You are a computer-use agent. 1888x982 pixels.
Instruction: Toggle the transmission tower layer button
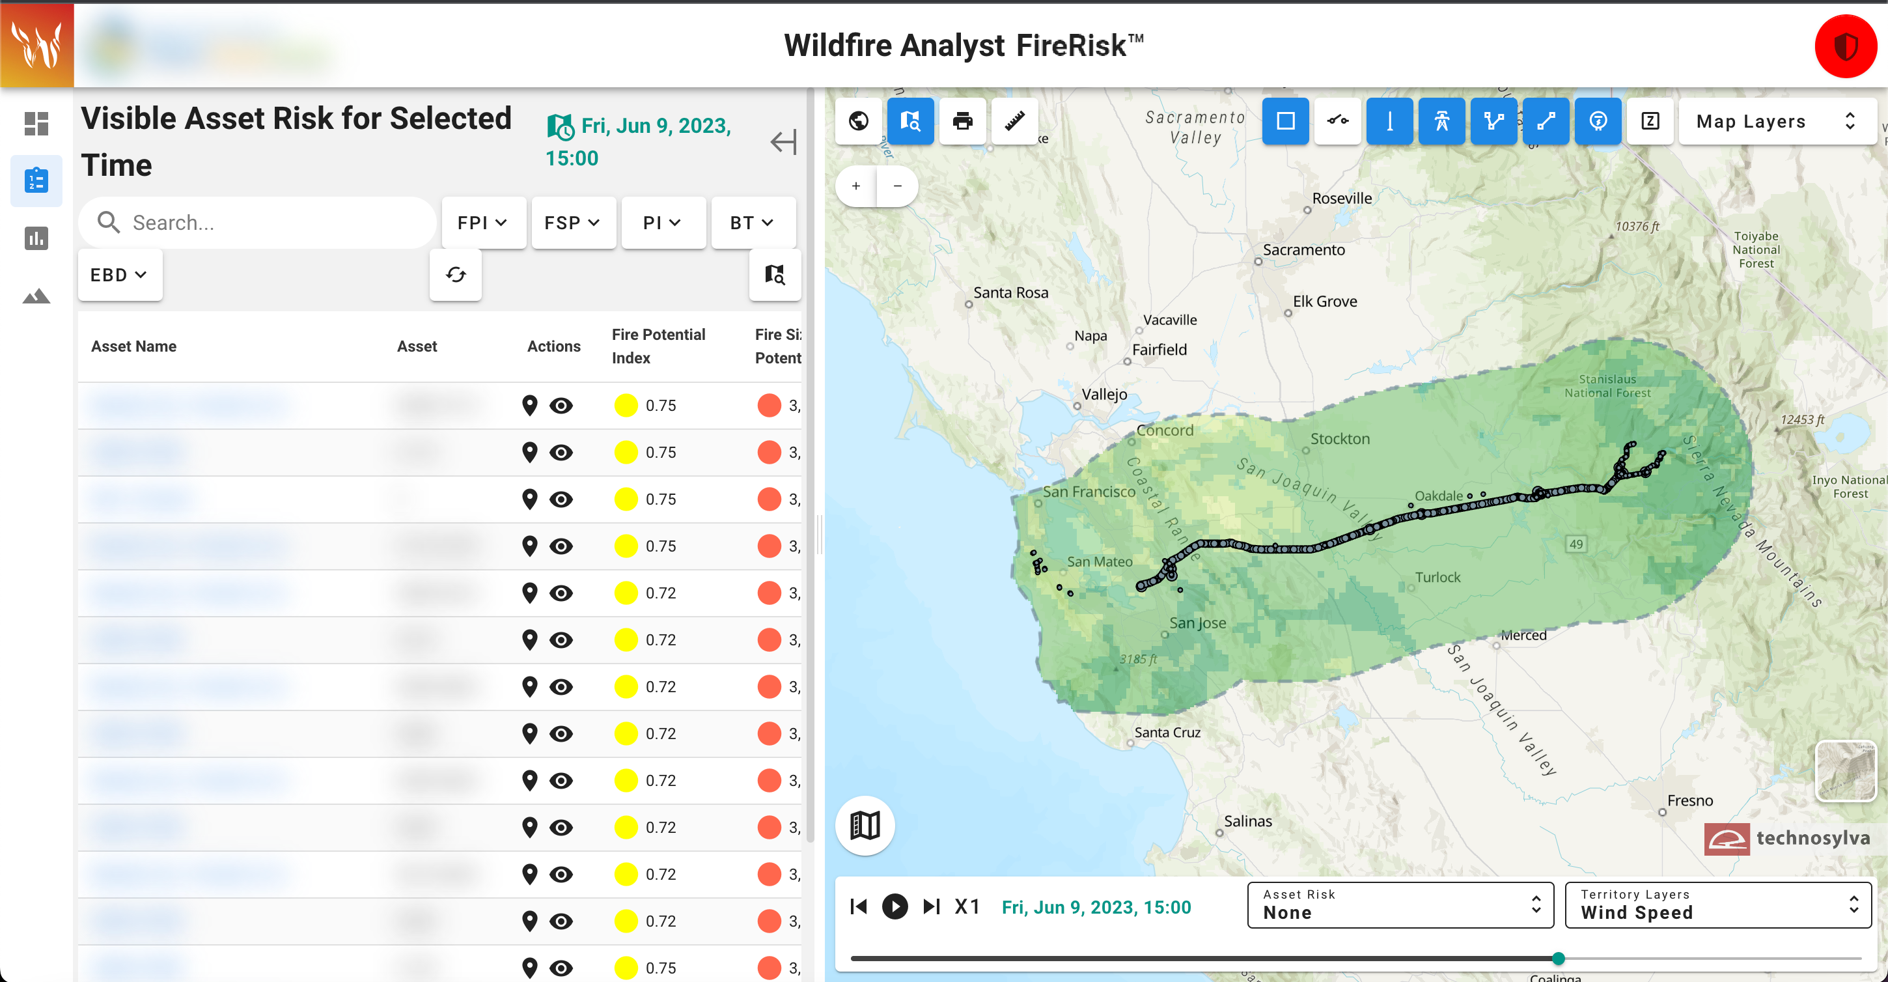[x=1441, y=121]
